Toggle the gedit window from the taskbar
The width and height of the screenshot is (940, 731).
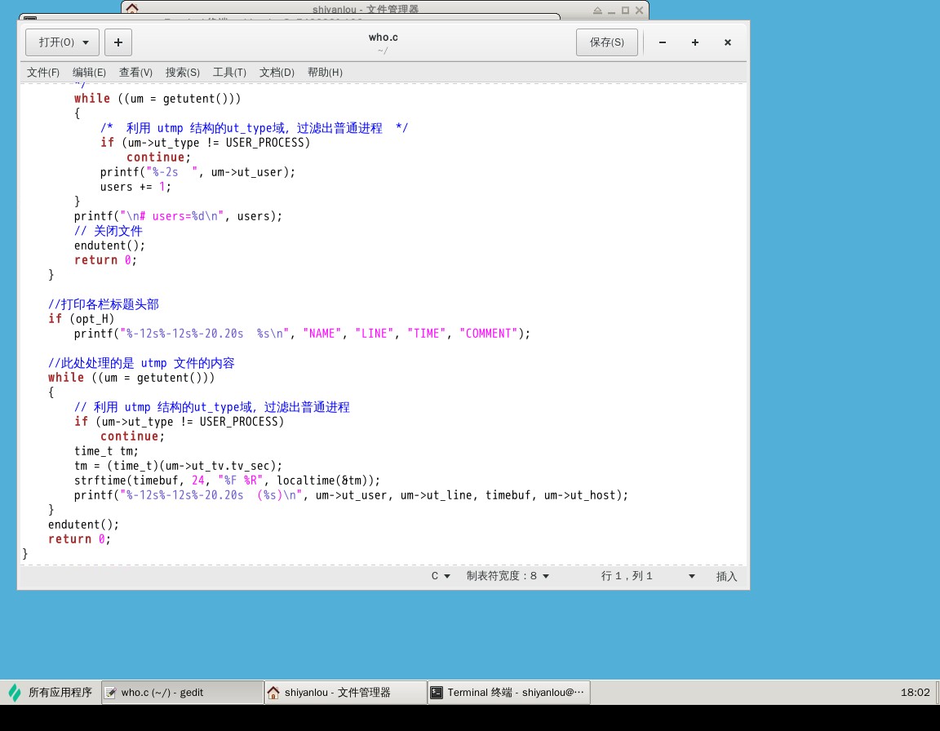pos(181,692)
